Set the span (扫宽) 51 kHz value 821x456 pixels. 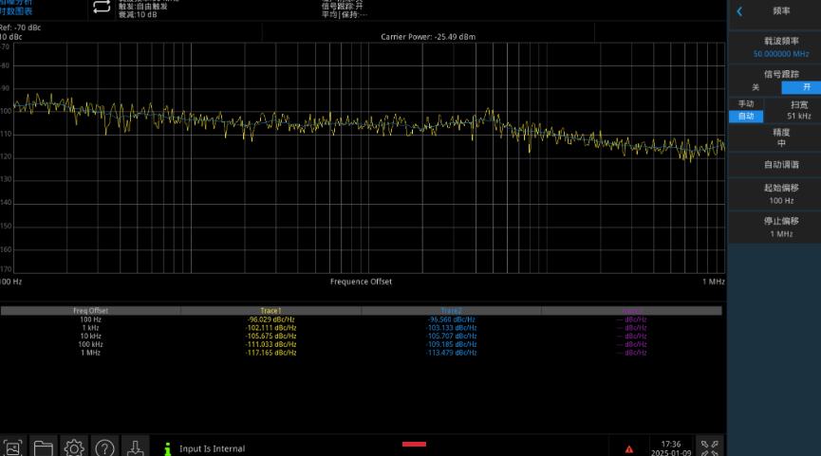[x=798, y=110]
